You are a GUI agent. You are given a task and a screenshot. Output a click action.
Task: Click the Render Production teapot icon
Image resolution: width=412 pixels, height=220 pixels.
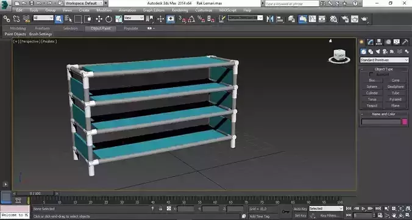pyautogui.click(x=364, y=19)
